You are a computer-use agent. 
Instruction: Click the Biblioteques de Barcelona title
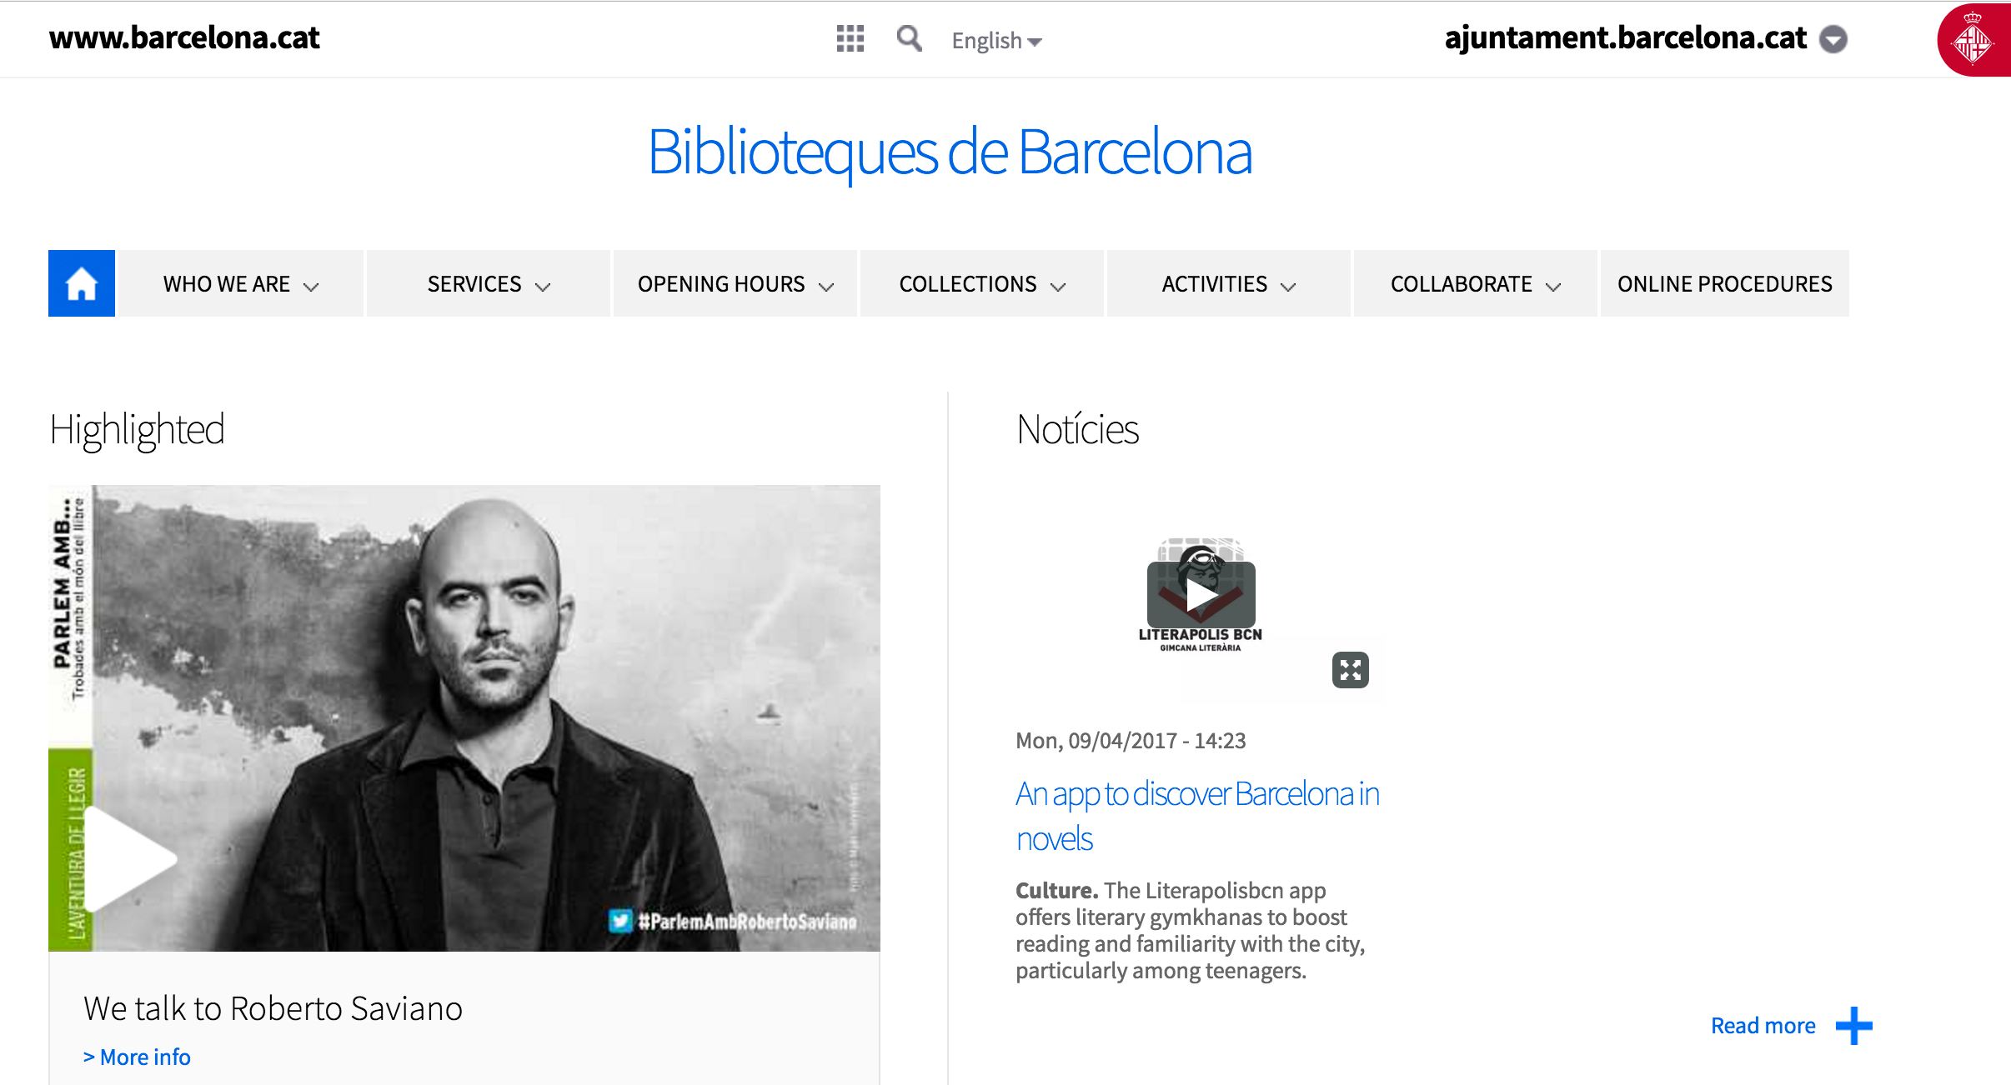pos(950,153)
